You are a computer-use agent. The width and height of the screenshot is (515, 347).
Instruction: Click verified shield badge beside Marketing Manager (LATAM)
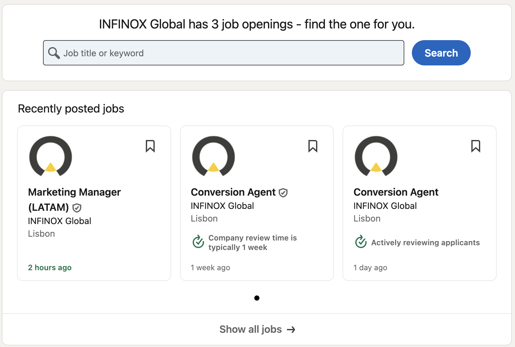pos(77,208)
